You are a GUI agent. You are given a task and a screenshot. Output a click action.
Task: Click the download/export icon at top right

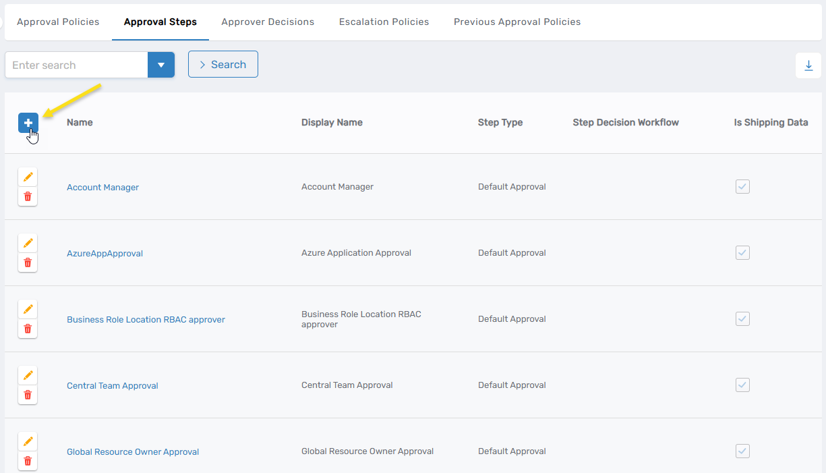(808, 65)
